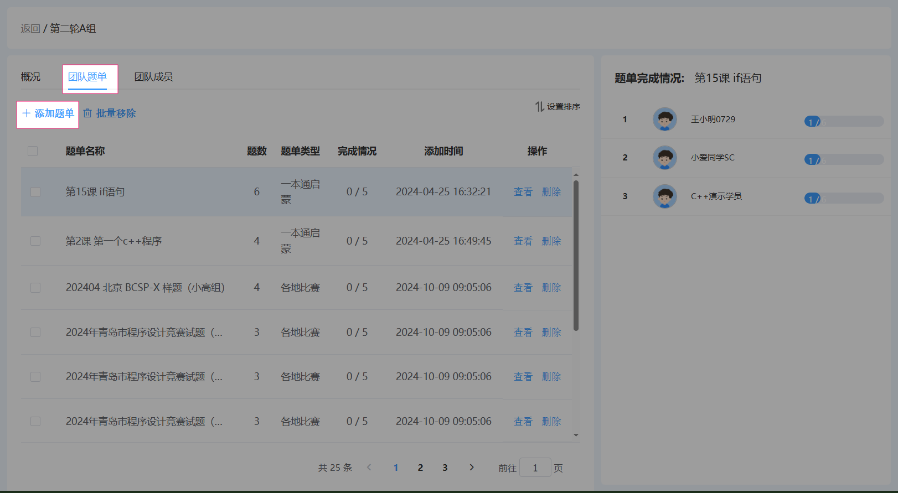
Task: Click the 完成情况 column header
Action: click(x=357, y=151)
